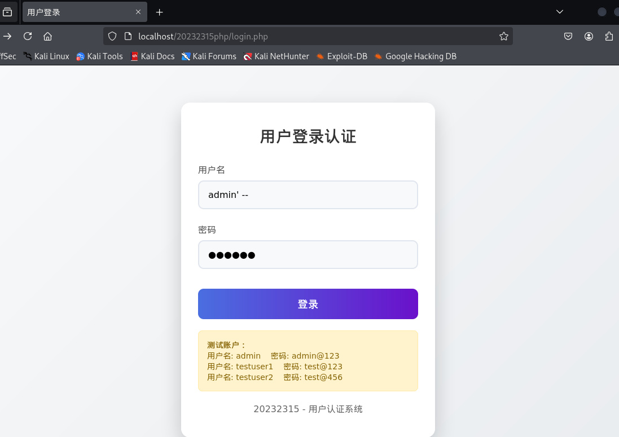Click the Firefox View icon in tab bar

7,12
